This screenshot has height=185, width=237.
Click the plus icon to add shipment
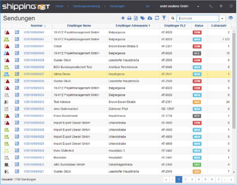123,18
